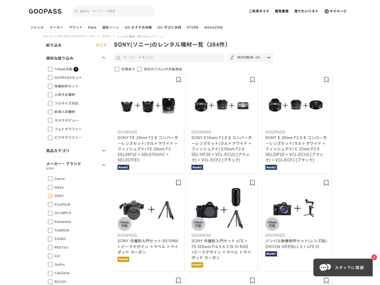Screen dimensions: 380x285
Task: Click the クリア filter reset link
Action: (101, 45)
